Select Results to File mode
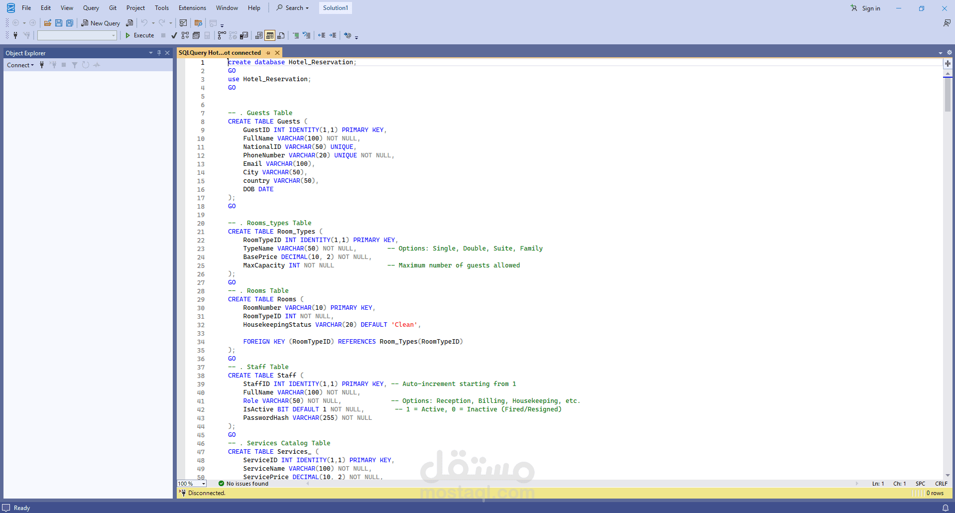 tap(281, 35)
